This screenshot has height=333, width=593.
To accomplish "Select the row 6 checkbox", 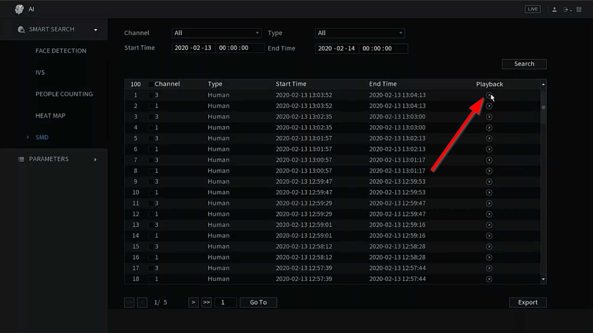I will (151, 149).
